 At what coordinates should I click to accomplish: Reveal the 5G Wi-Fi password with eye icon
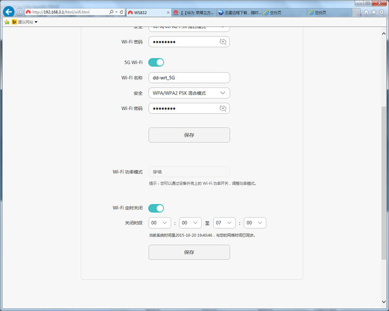click(x=223, y=109)
